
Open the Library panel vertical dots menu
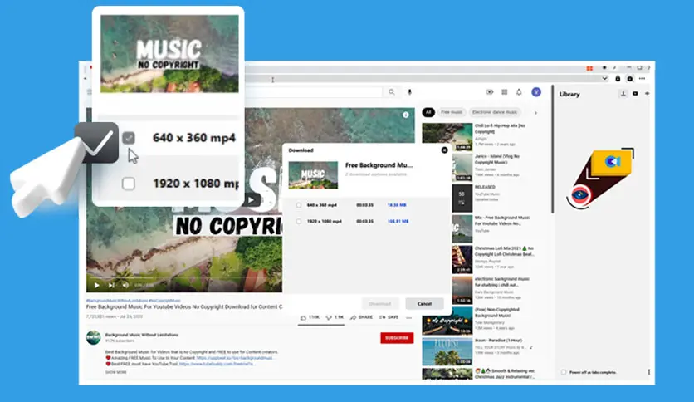(x=649, y=372)
